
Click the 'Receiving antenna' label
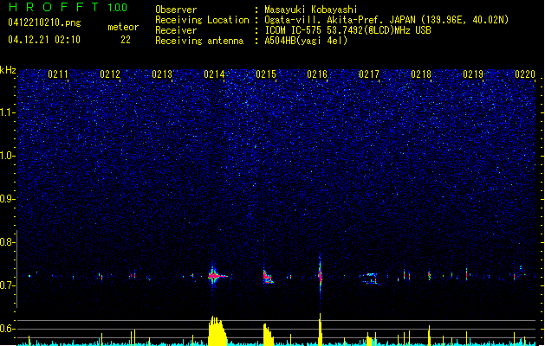199,41
